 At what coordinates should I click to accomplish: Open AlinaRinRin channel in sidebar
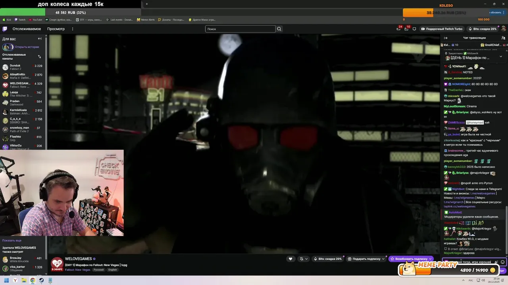(x=23, y=76)
